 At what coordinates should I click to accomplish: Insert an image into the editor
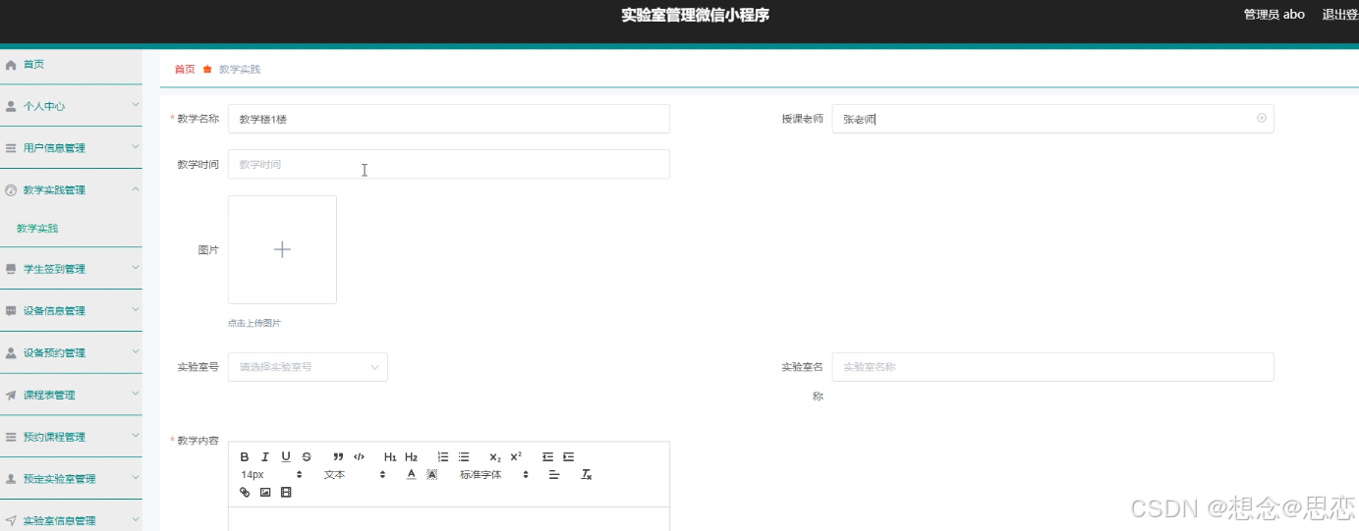265,492
